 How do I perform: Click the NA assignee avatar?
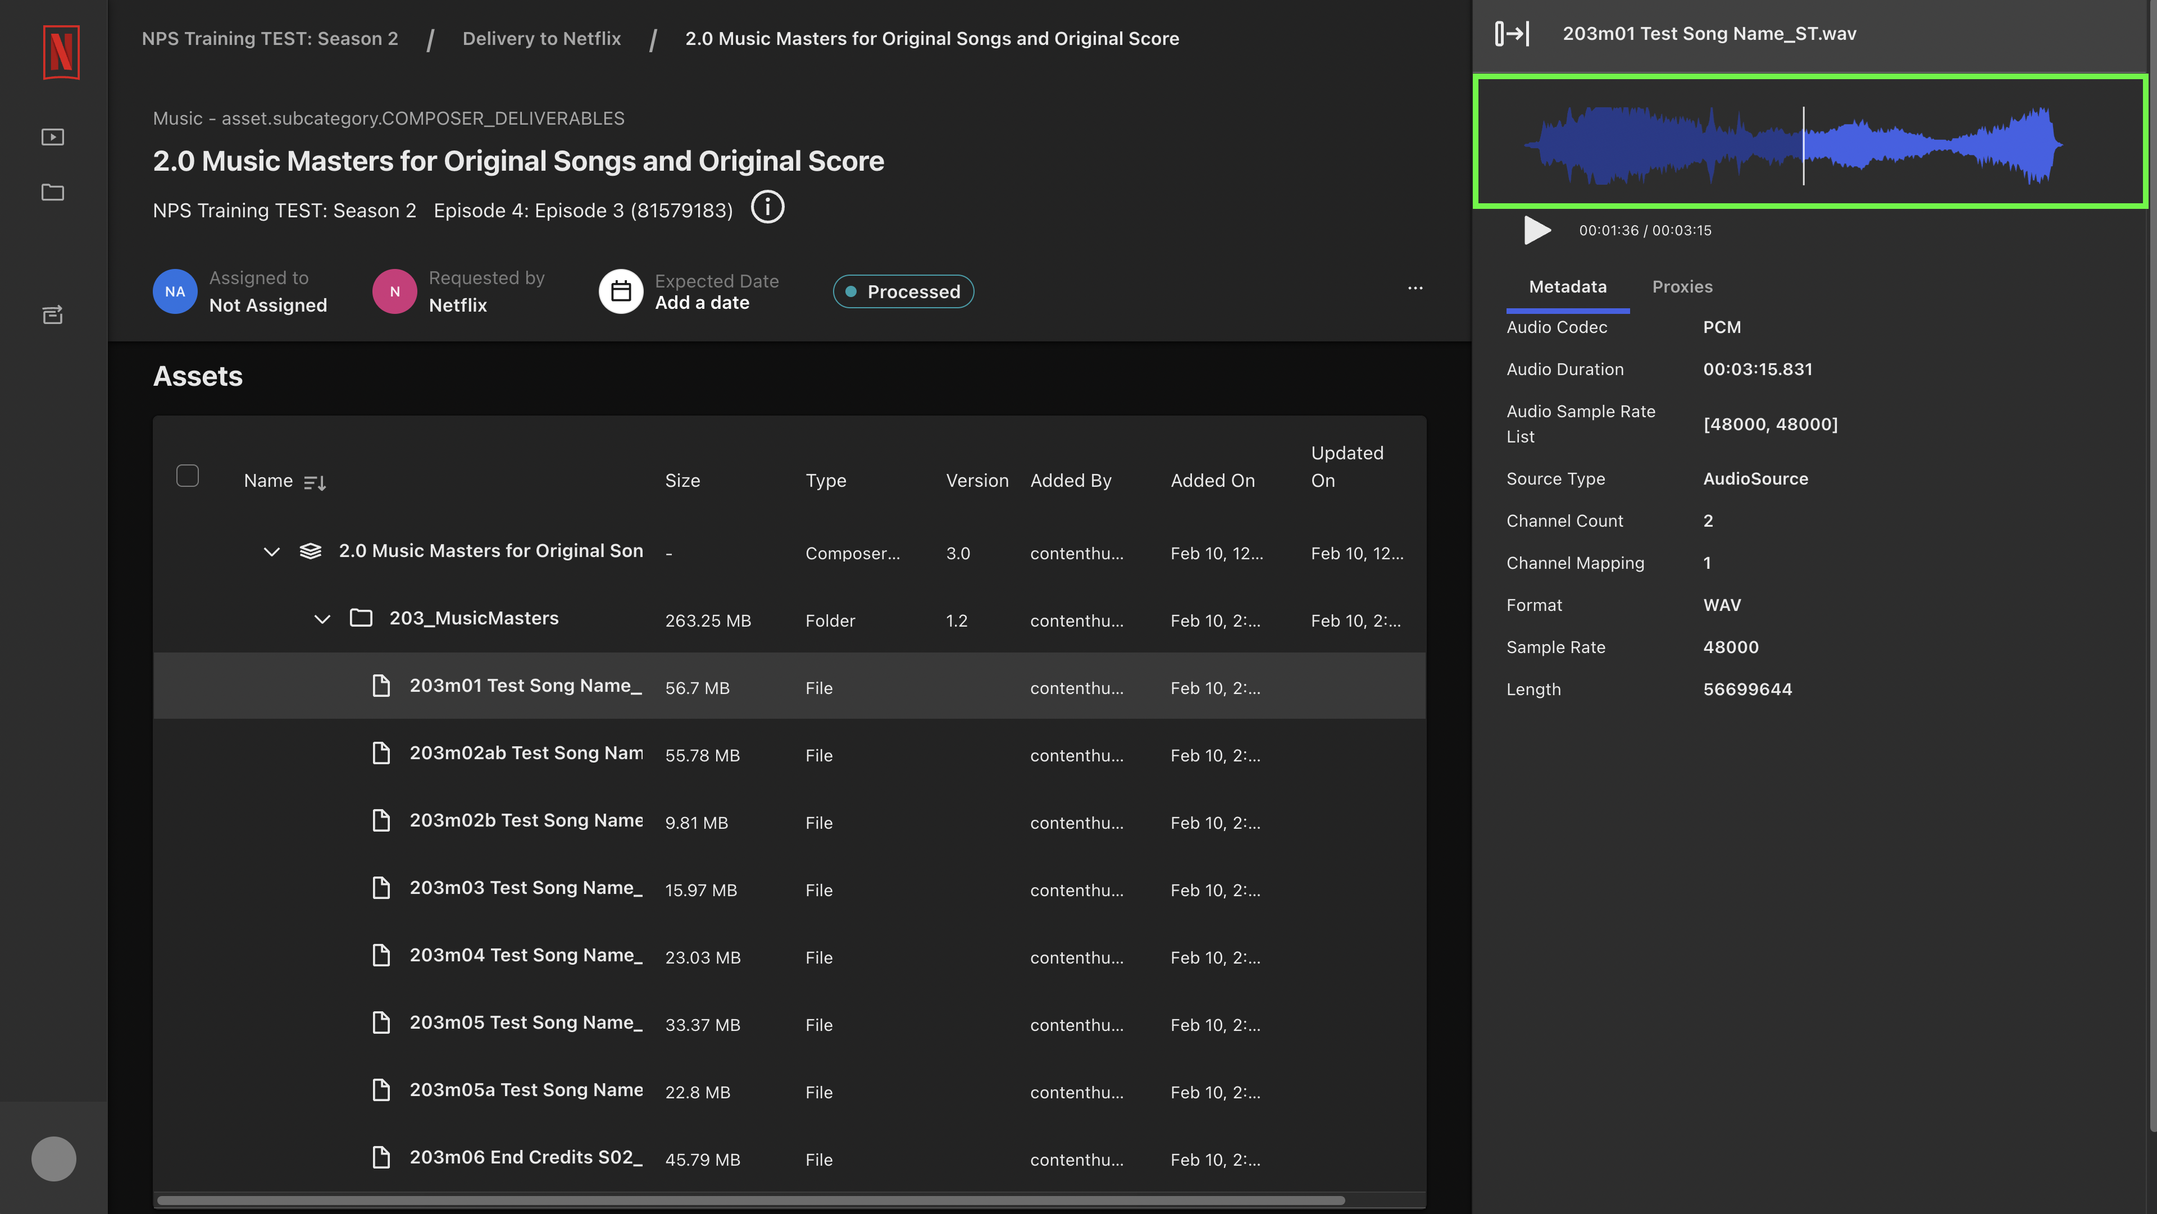pos(175,291)
